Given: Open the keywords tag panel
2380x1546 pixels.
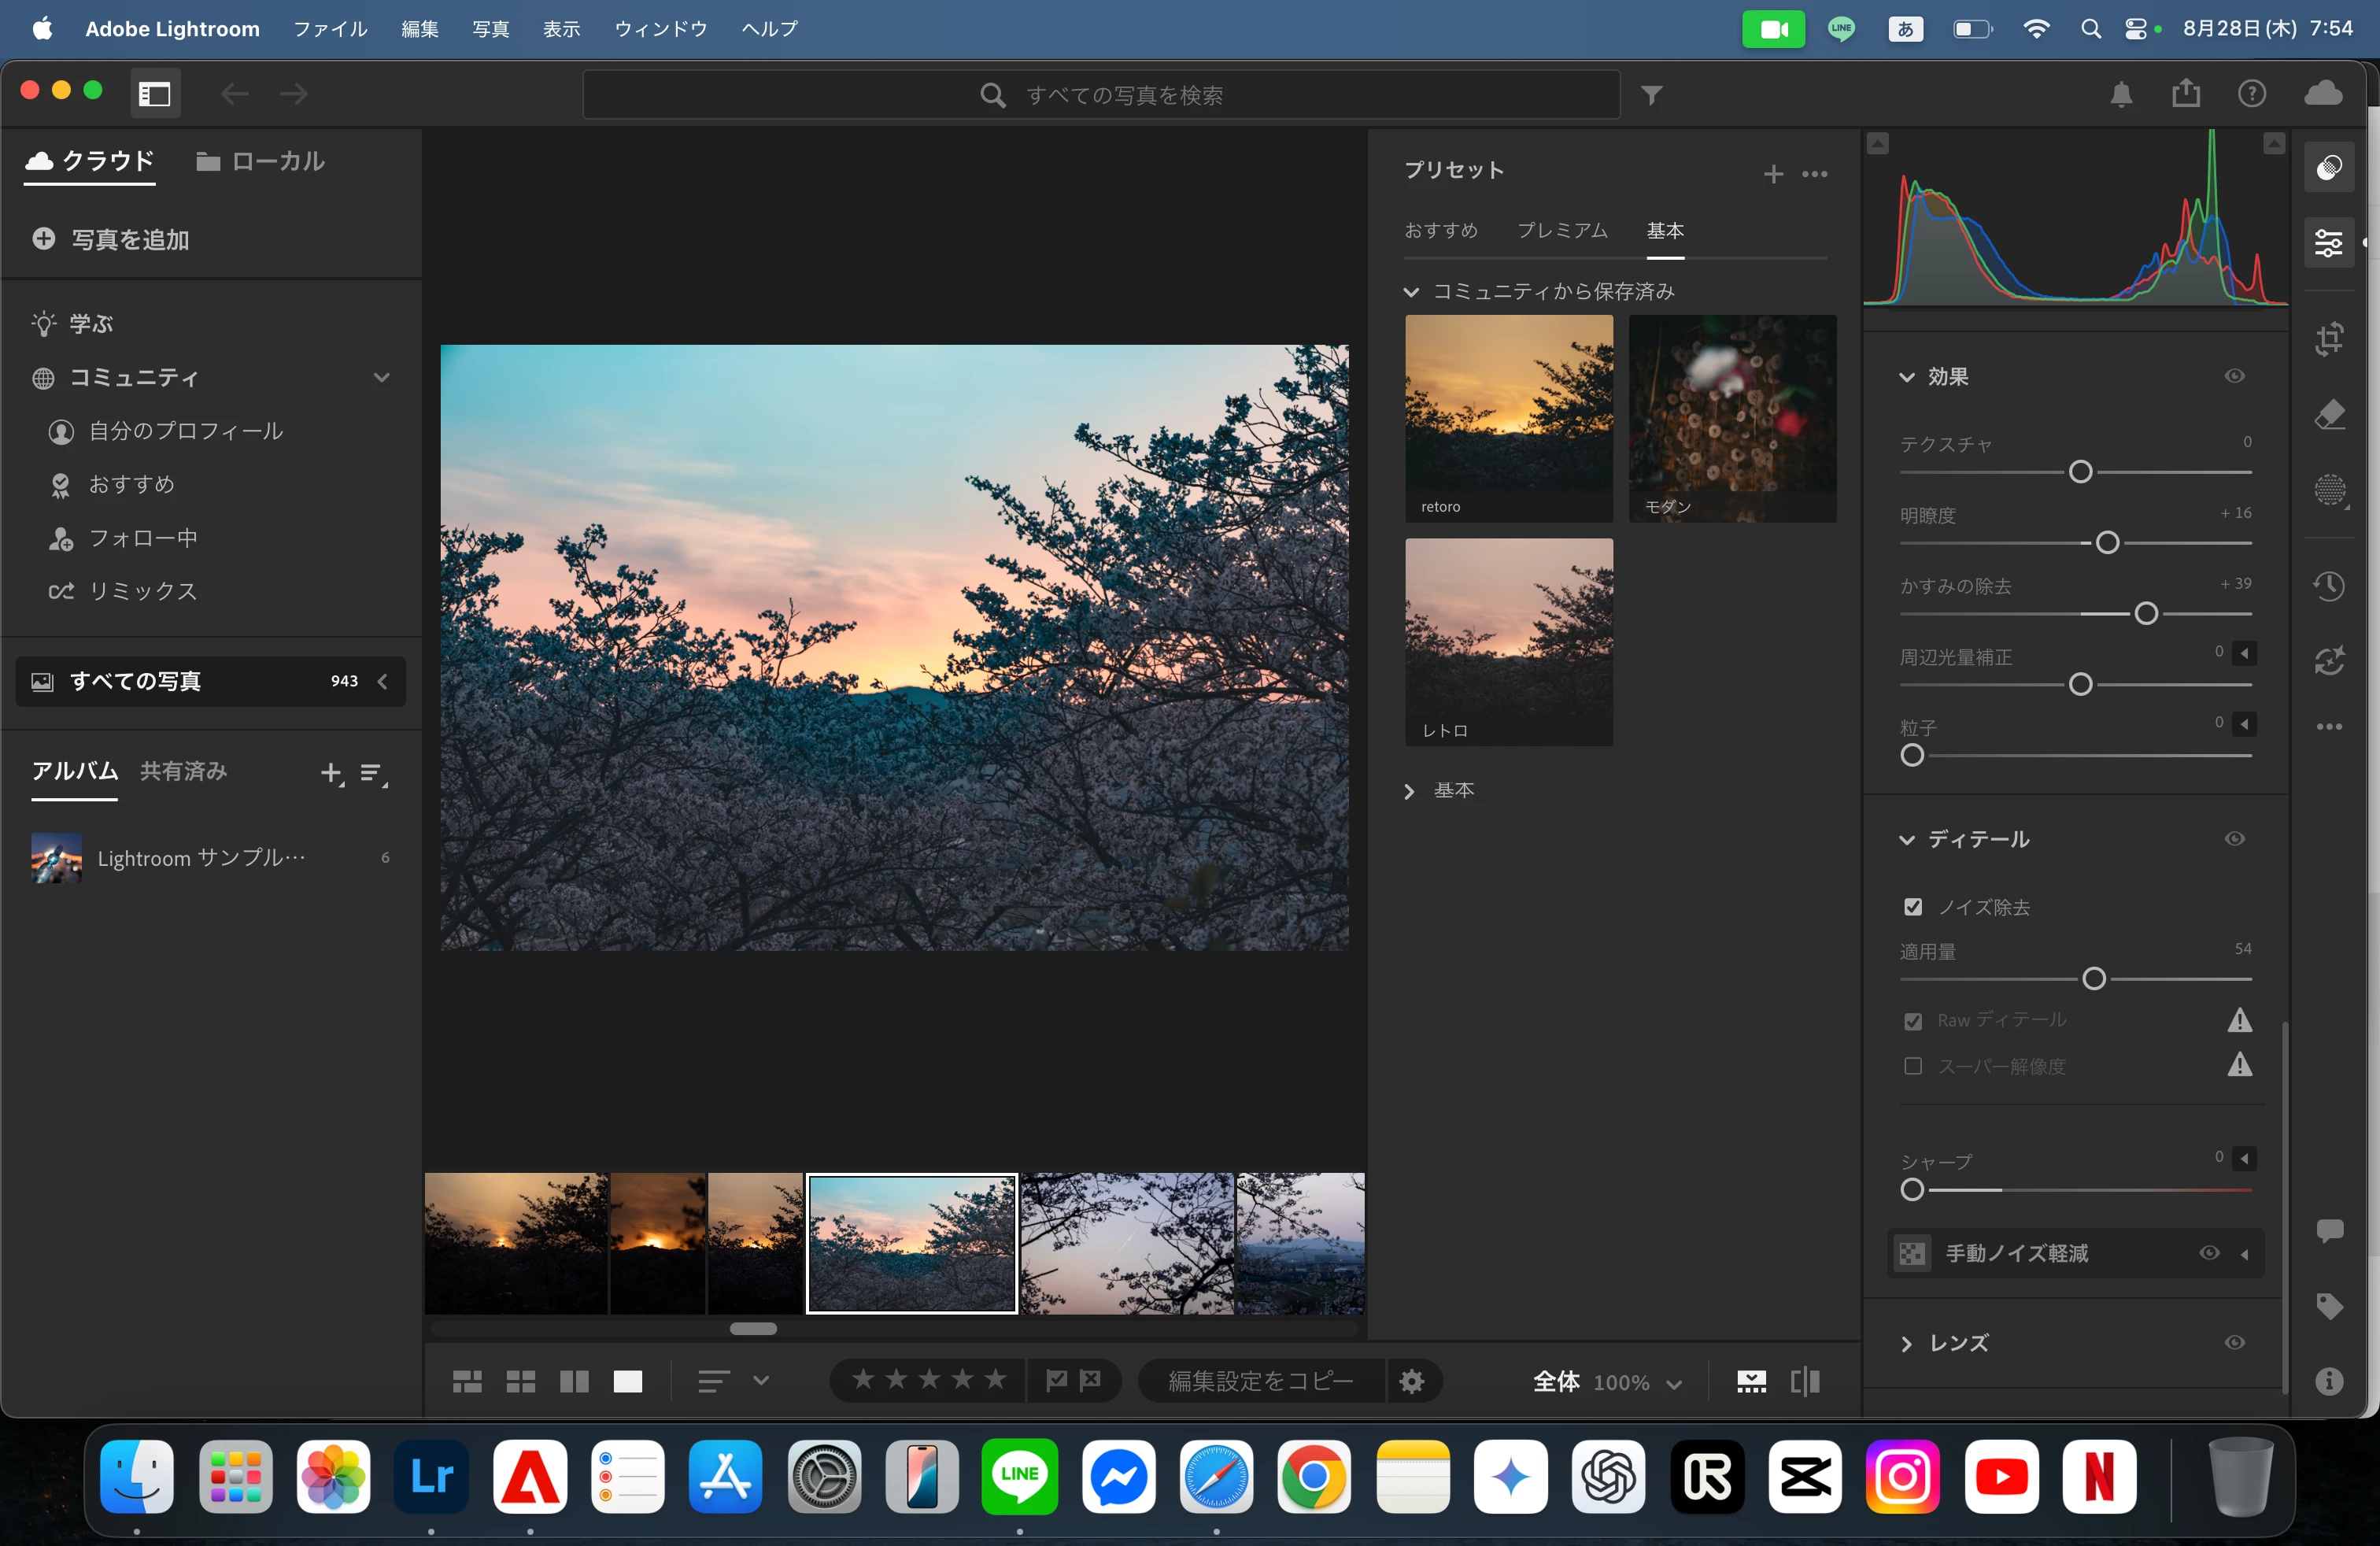Looking at the screenshot, I should (2328, 1306).
